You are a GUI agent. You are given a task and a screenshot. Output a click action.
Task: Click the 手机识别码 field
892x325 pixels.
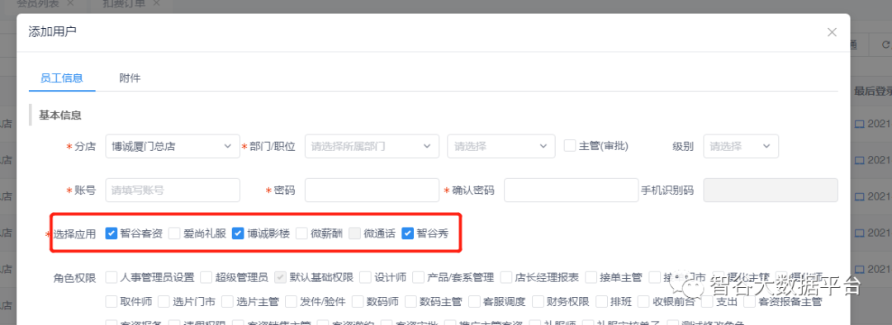tap(771, 190)
